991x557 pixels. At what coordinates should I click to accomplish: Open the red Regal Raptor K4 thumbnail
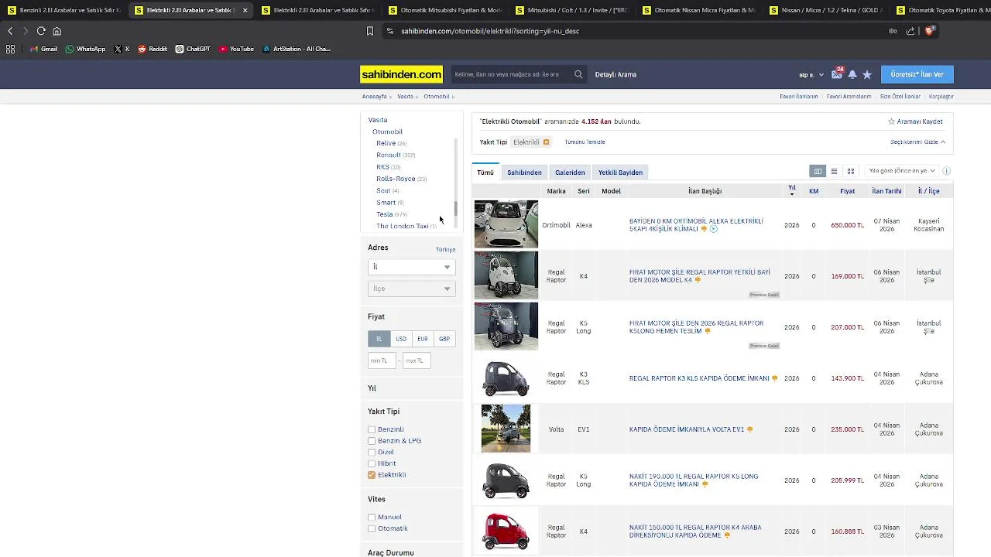coord(506,531)
